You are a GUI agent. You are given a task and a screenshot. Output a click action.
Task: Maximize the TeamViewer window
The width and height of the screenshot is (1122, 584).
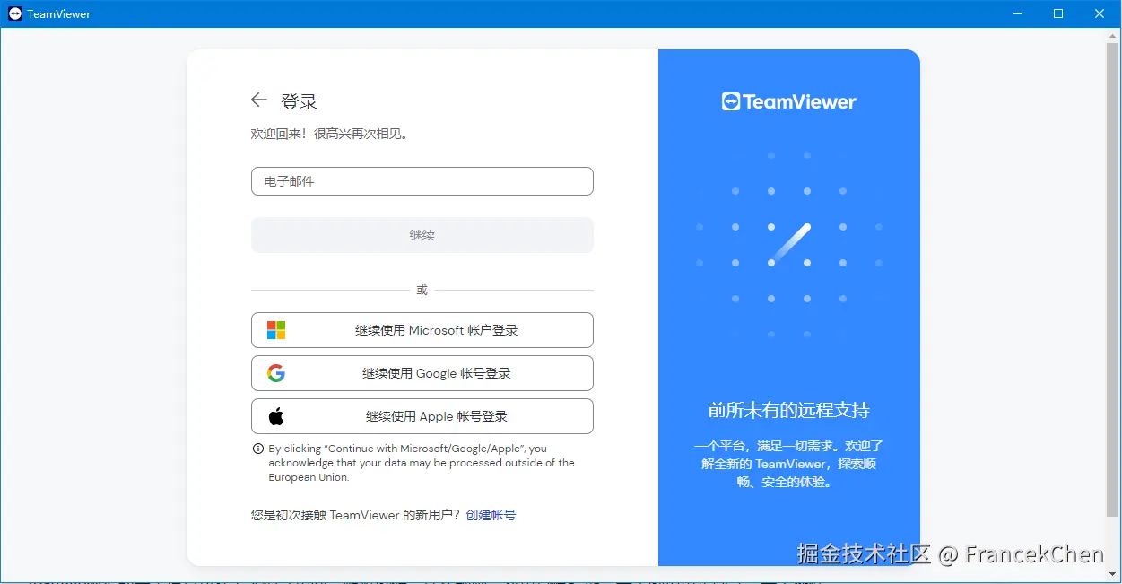coord(1058,14)
